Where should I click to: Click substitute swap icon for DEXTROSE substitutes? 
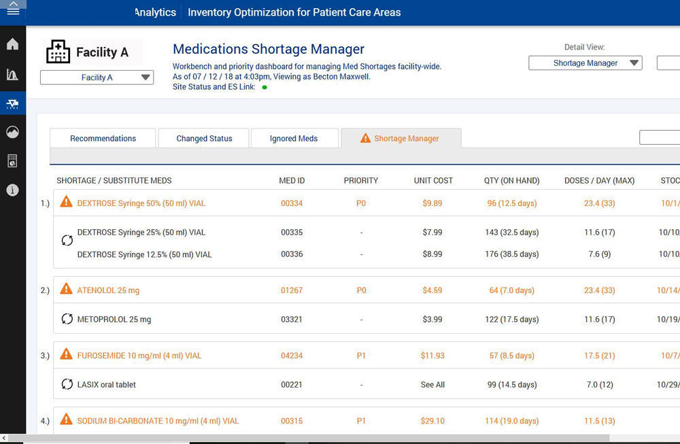coord(67,240)
